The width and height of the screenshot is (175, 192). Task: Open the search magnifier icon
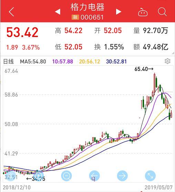pos(162,12)
